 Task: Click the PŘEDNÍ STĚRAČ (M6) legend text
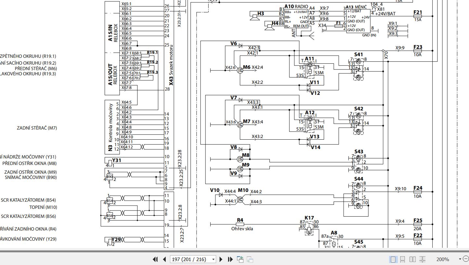point(36,69)
